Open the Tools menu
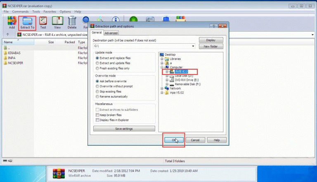The width and height of the screenshot is (317, 182). [x=36, y=12]
